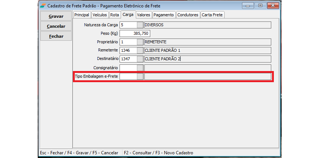Open the Pagamento tab
The height and width of the screenshot is (158, 319).
(x=164, y=15)
